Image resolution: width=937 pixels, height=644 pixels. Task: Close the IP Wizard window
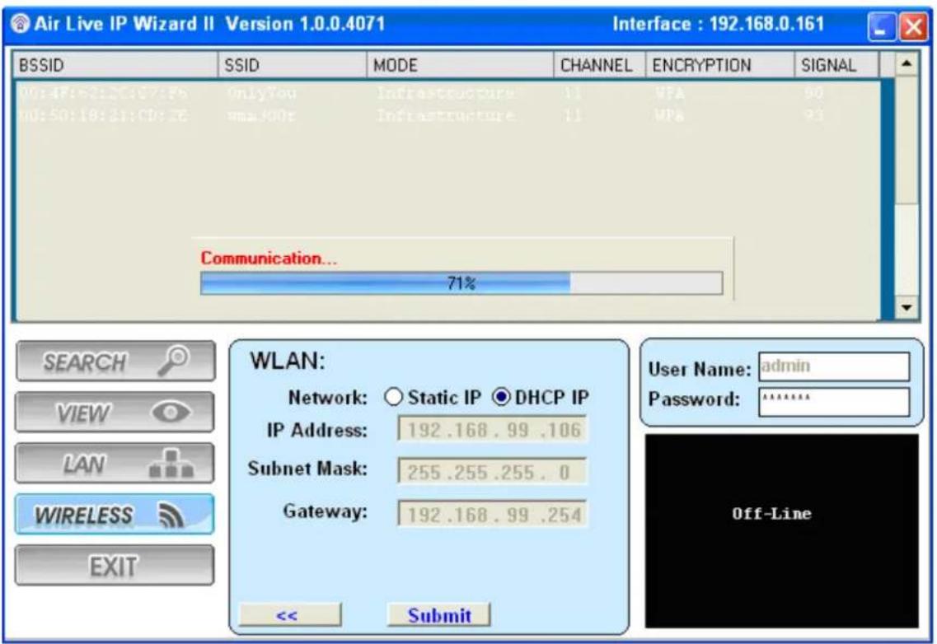[913, 27]
